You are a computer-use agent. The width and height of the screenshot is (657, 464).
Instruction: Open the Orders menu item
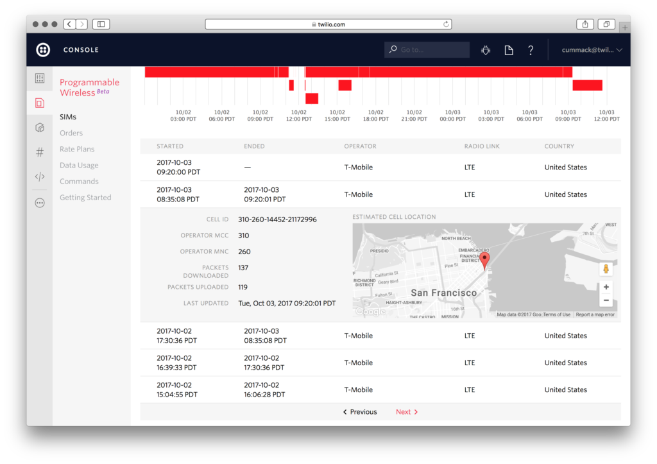[71, 133]
